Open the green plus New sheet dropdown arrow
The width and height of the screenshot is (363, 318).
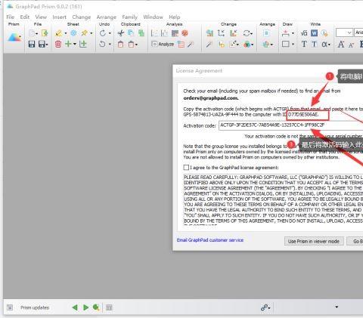click(75, 45)
